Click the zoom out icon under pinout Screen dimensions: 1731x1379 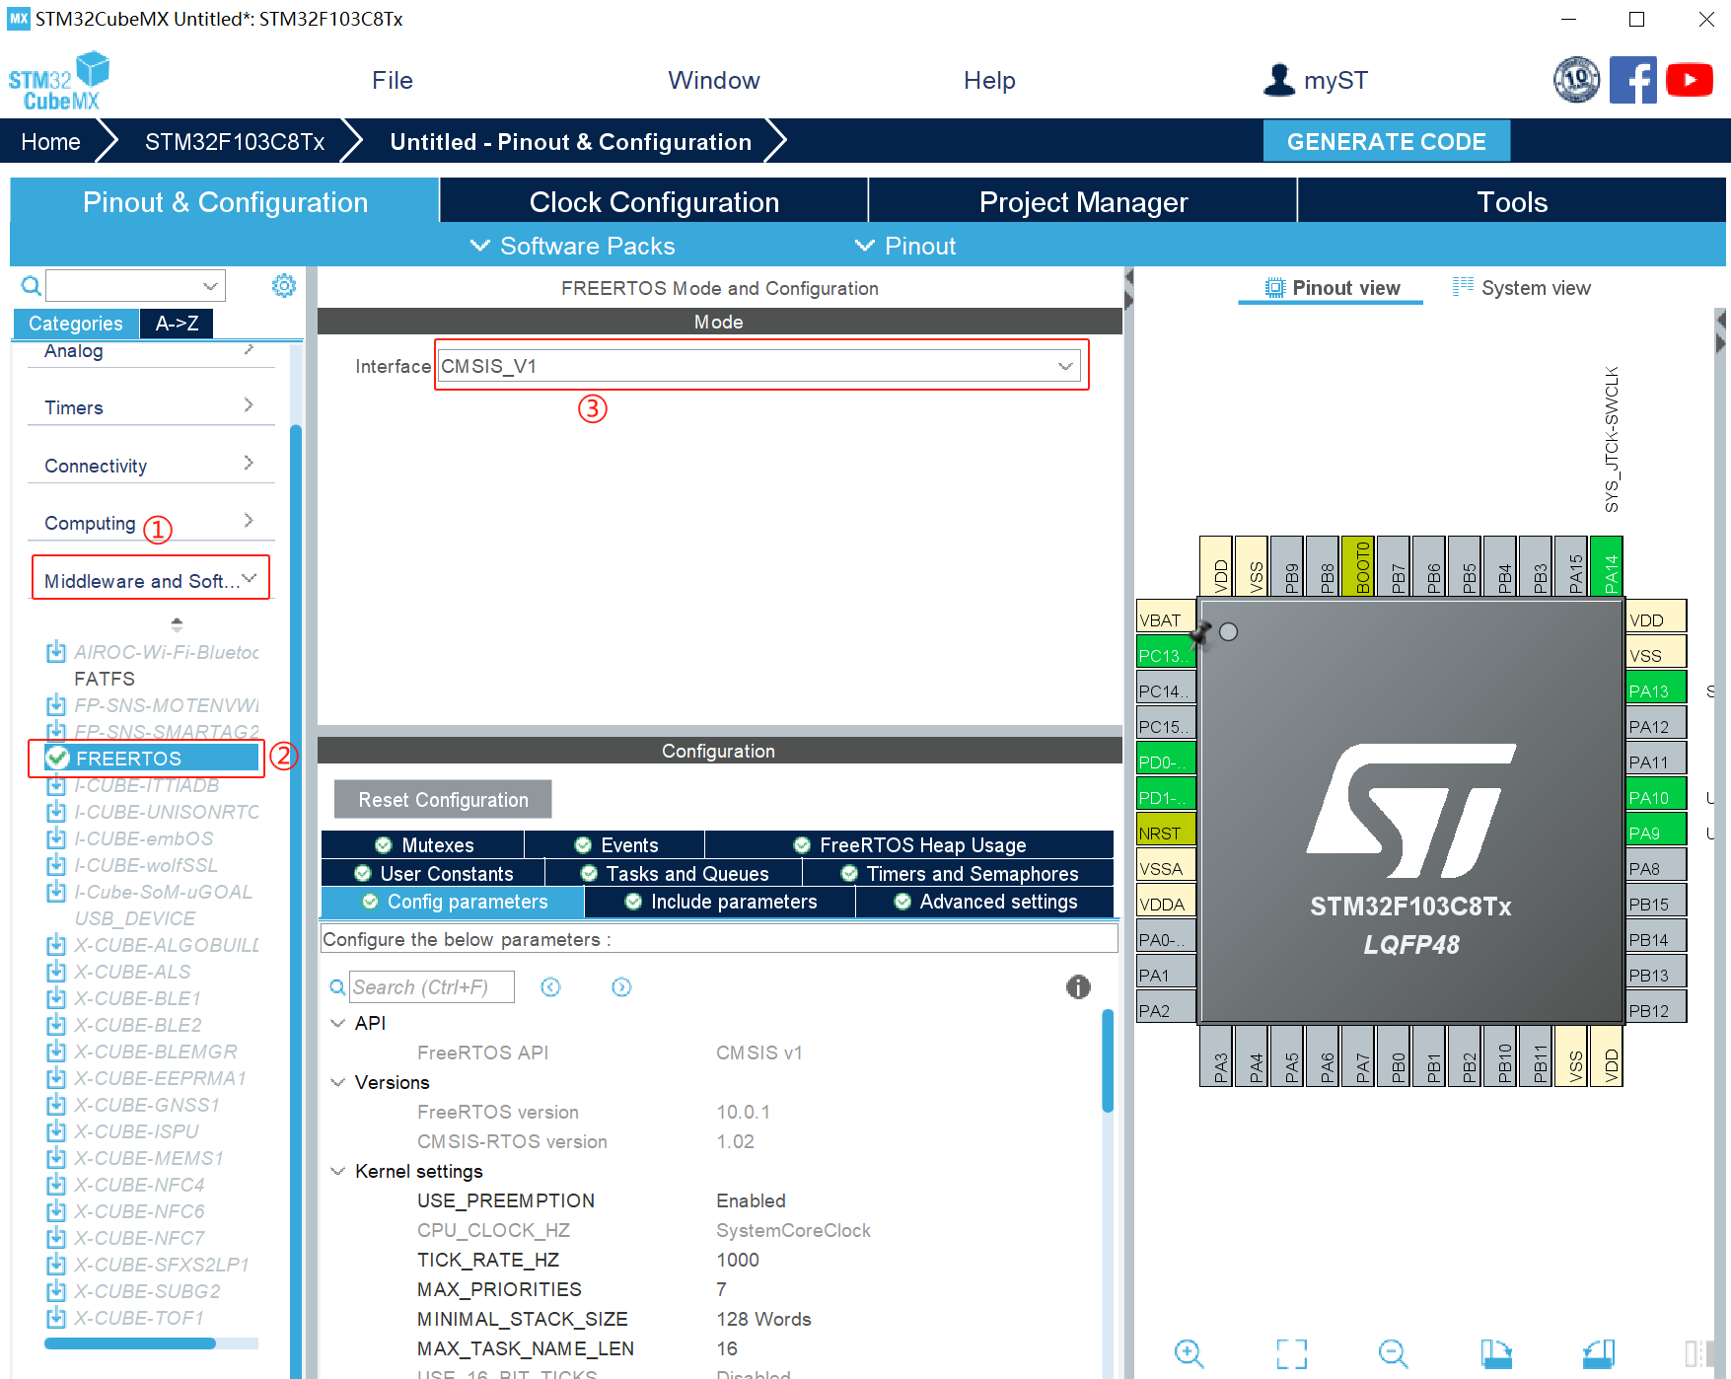coord(1394,1353)
